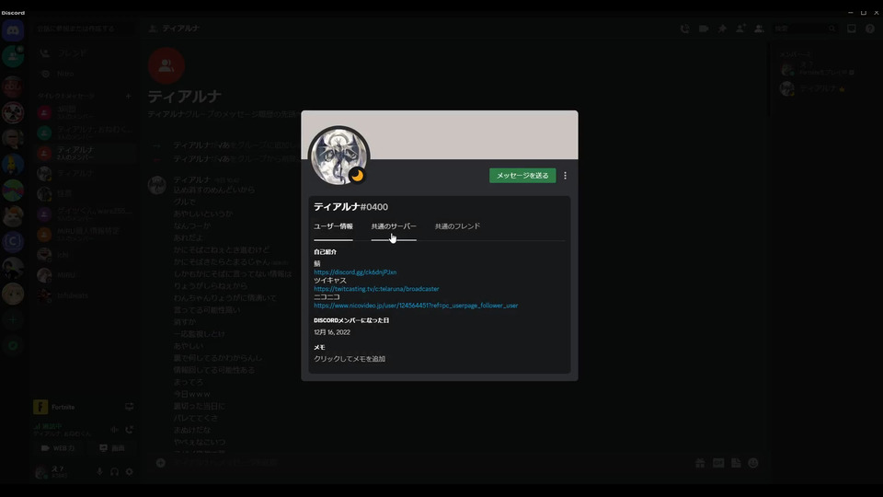
Task: Add friends to the DM group icon
Action: coord(740,29)
